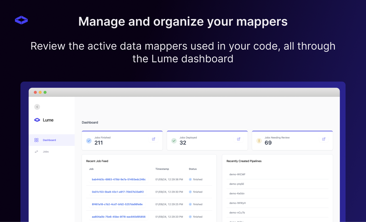Click the Timestamp column header
Image resolution: width=366 pixels, height=222 pixels.
click(162, 169)
